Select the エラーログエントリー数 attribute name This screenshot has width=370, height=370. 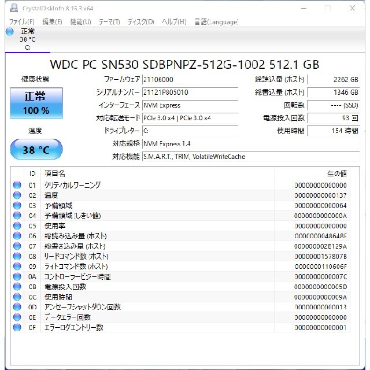[x=74, y=327]
